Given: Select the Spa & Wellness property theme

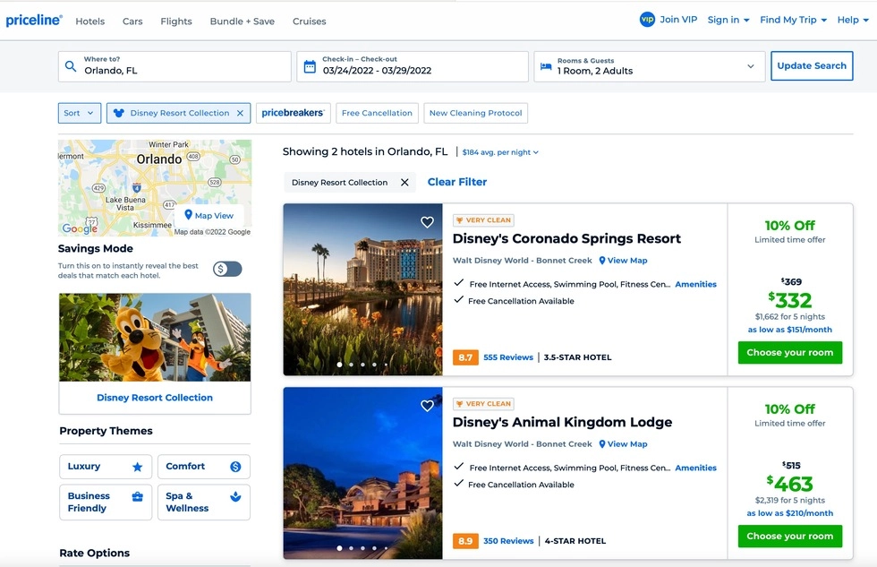Looking at the screenshot, I should (204, 503).
